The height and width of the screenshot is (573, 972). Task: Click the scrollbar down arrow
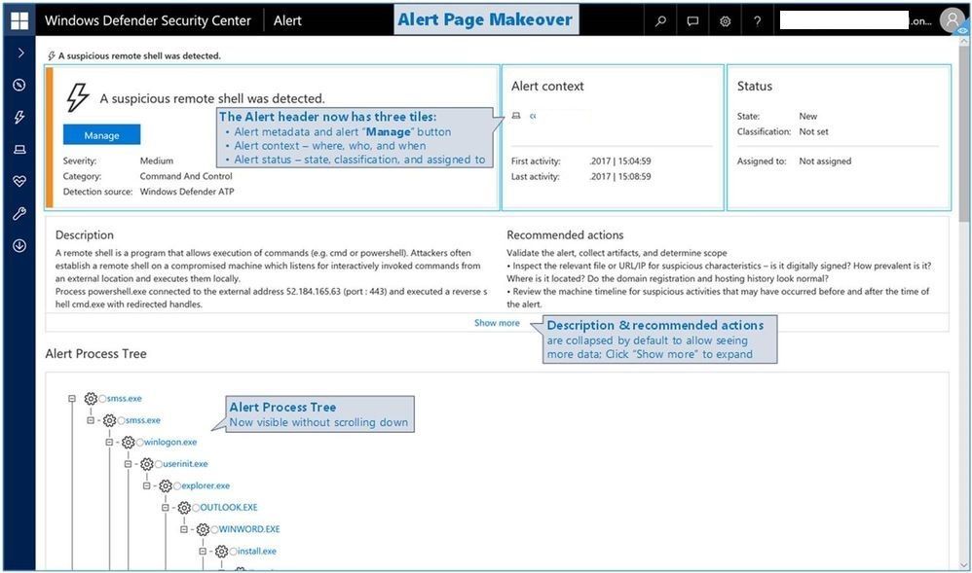pyautogui.click(x=963, y=565)
